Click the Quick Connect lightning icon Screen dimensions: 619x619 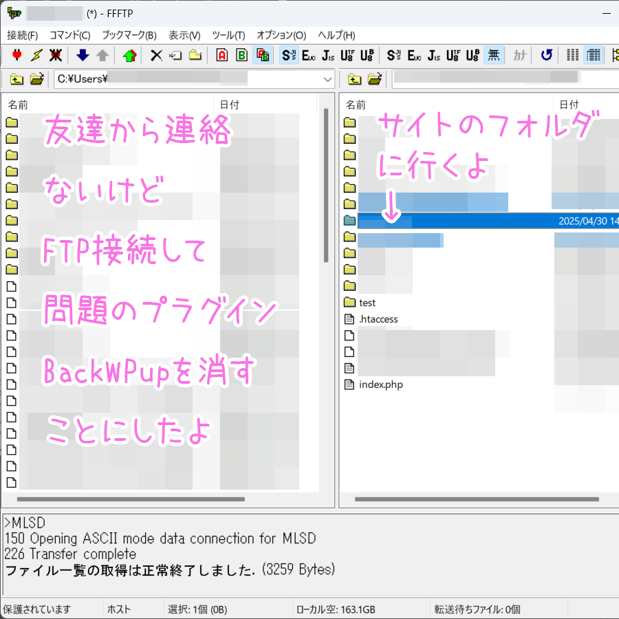point(36,55)
